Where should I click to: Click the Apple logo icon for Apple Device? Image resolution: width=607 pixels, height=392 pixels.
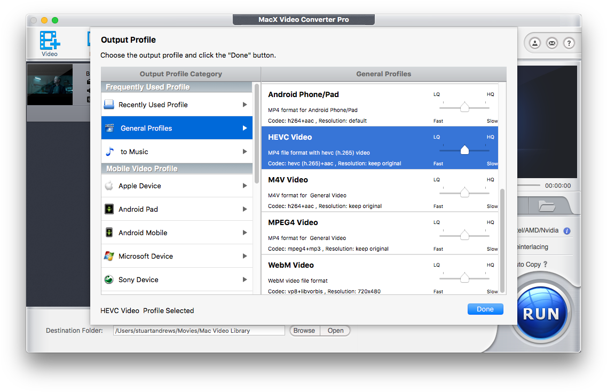pos(109,186)
